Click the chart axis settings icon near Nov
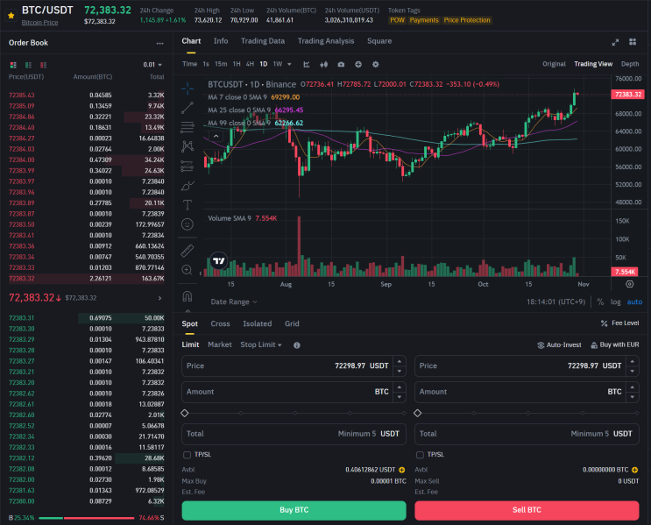Viewport: 651px width, 525px height. click(630, 284)
